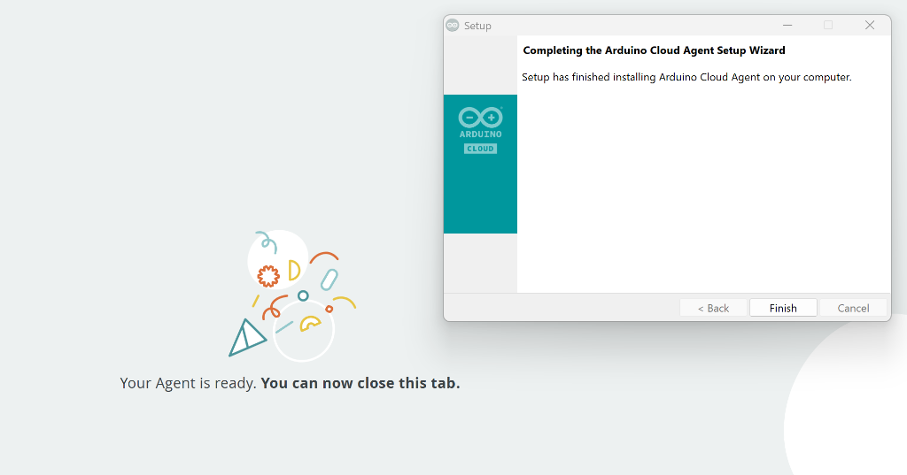907x475 pixels.
Task: Close the Setup wizard window
Action: 870,25
